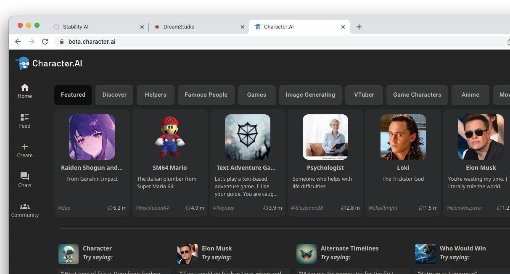This screenshot has width=510, height=274.
Task: Click the Stability AI tab favicon
Action: point(56,27)
